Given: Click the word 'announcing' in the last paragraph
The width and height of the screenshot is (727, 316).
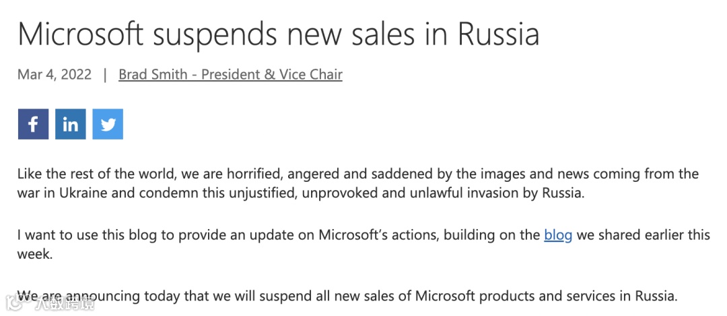Looking at the screenshot, I should 94,296.
